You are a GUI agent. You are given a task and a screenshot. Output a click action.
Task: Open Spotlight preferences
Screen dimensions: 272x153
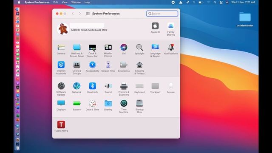pyautogui.click(x=139, y=49)
